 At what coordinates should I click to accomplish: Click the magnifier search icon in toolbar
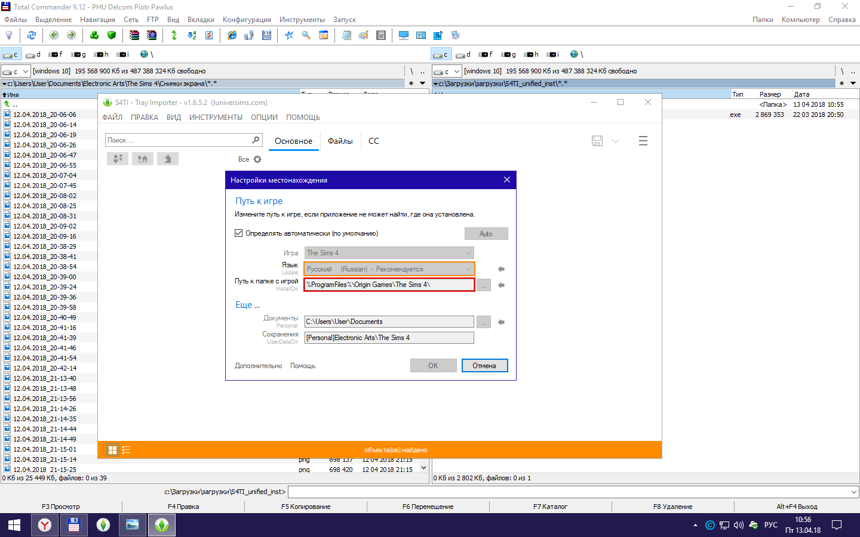click(x=306, y=35)
